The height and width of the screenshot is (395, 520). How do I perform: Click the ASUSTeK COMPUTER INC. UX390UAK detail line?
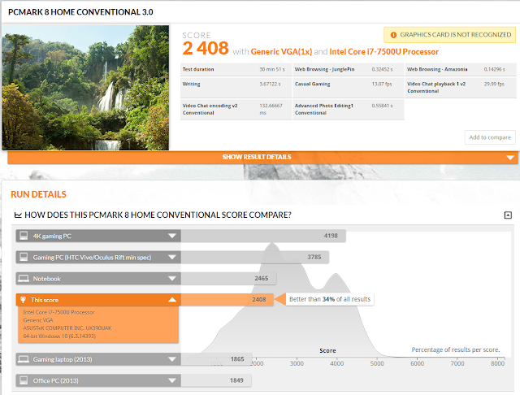pyautogui.click(x=67, y=328)
